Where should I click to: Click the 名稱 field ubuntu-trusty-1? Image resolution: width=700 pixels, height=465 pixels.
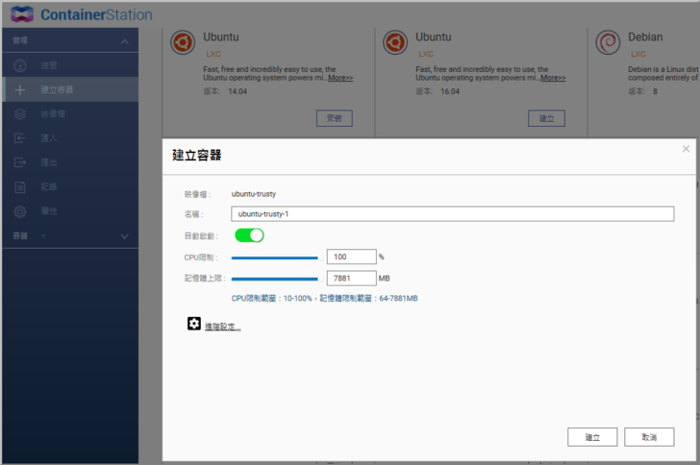coord(453,213)
